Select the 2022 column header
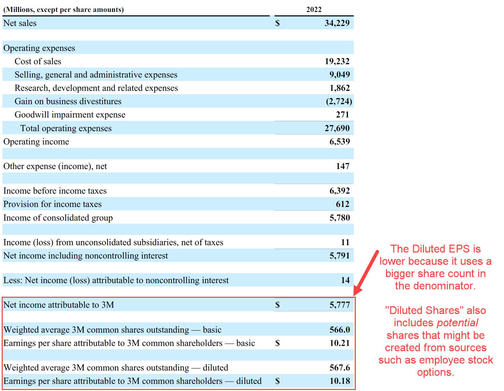The width and height of the screenshot is (504, 391). tap(313, 10)
